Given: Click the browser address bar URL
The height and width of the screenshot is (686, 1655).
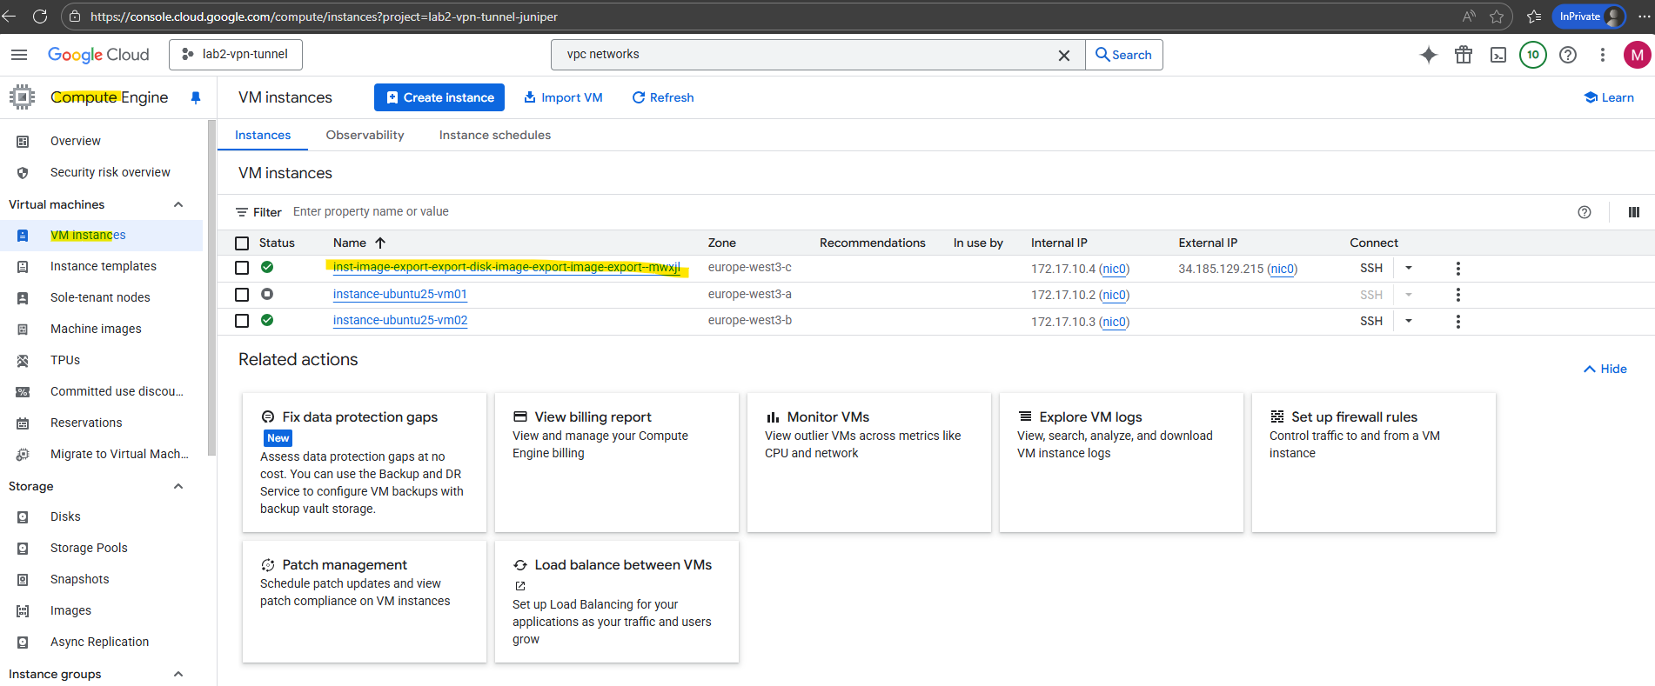Looking at the screenshot, I should point(324,17).
